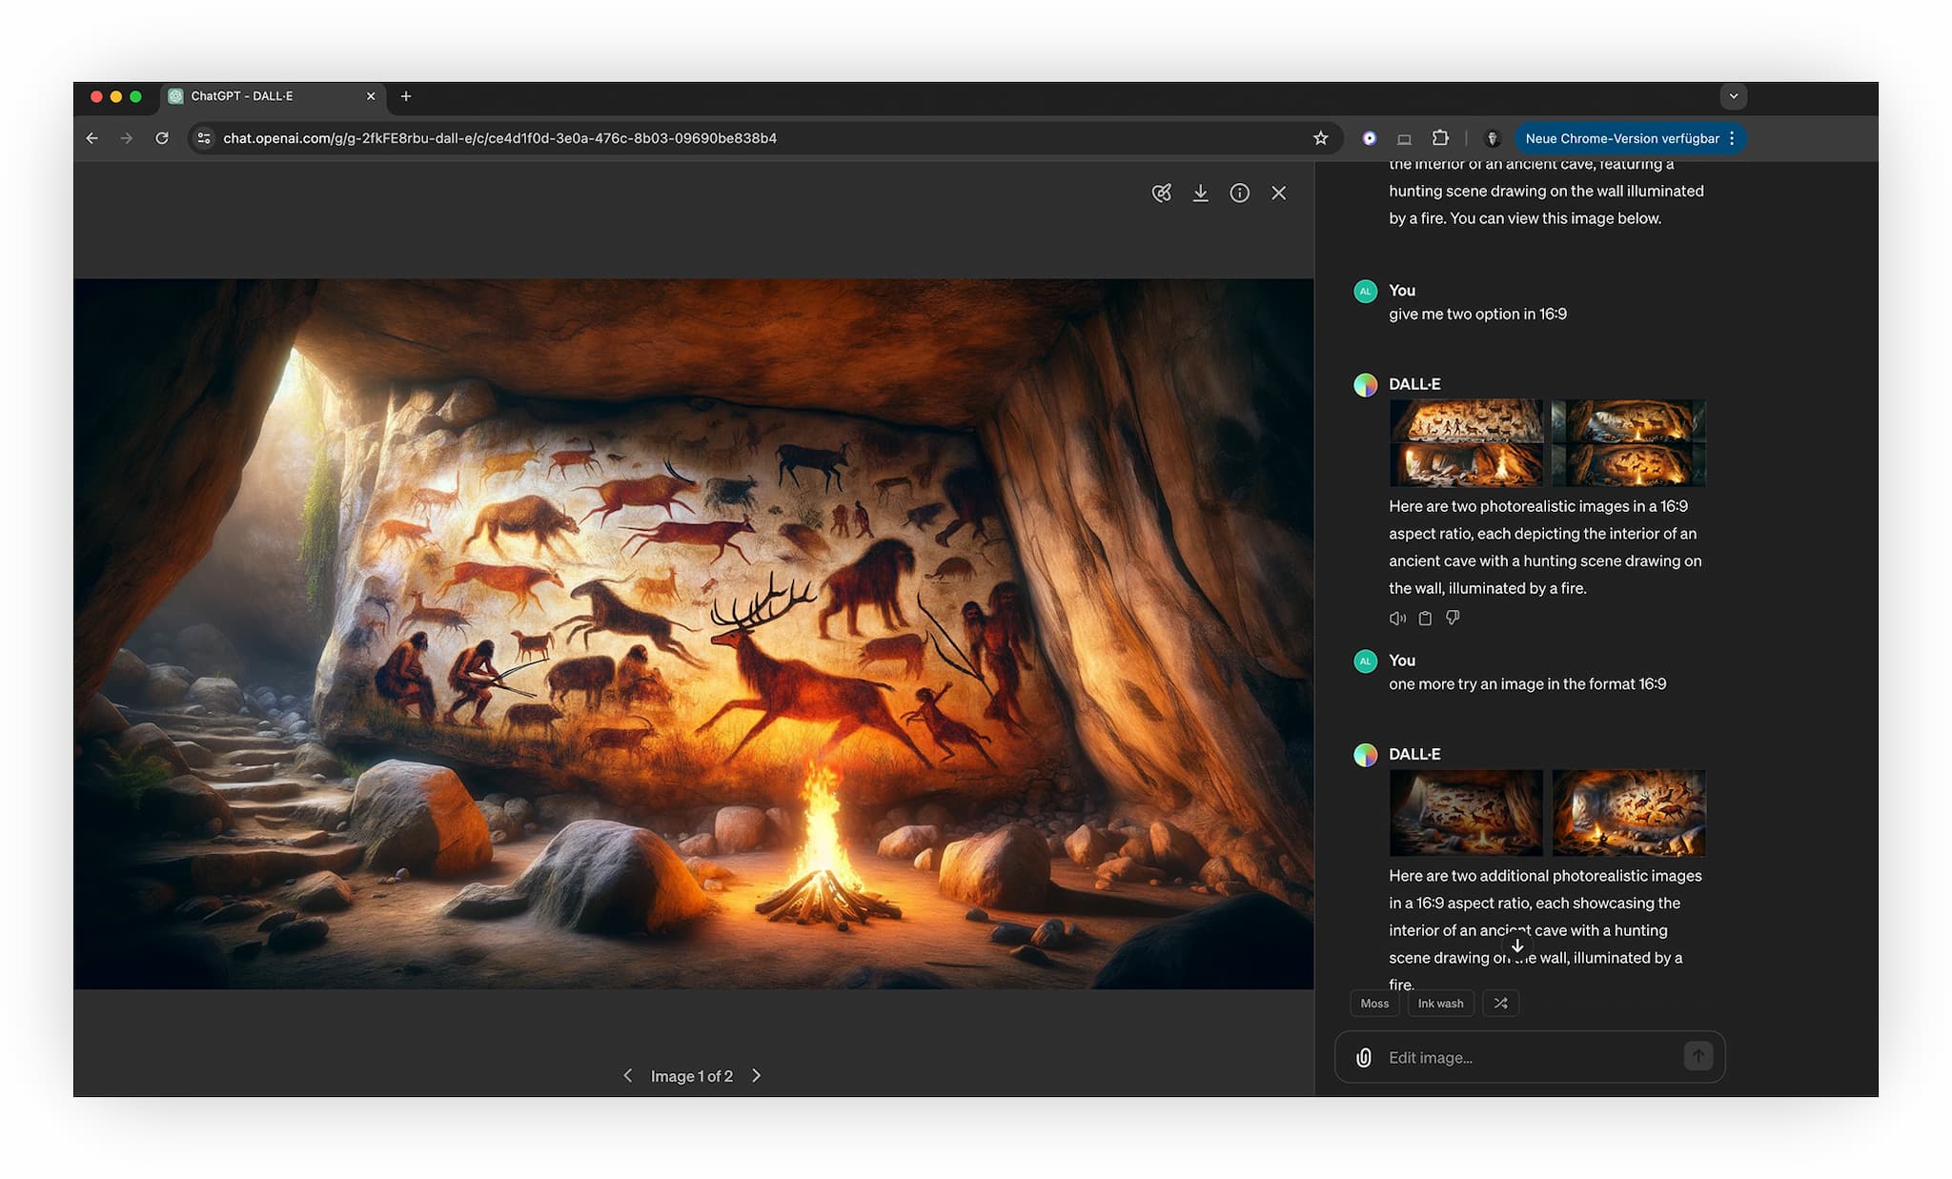Apply the Moss style suggestion
The image size is (1952, 1179).
(1374, 1004)
